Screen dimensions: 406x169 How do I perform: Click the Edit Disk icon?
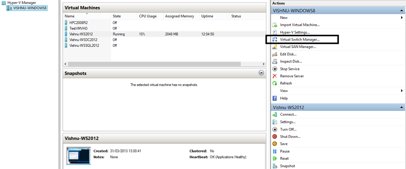tap(275, 54)
